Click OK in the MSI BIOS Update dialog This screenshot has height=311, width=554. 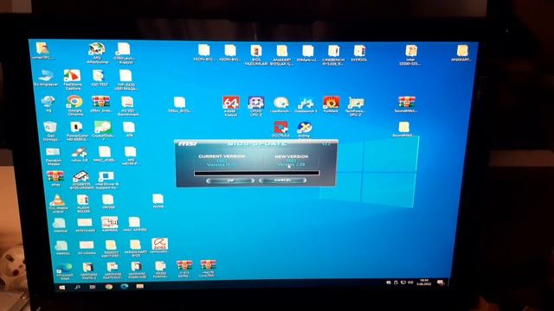pyautogui.click(x=230, y=181)
